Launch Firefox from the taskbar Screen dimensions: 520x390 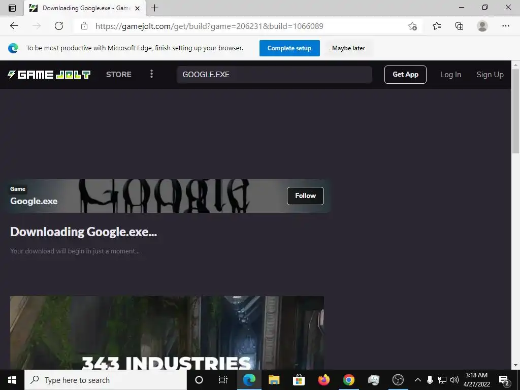pyautogui.click(x=323, y=380)
